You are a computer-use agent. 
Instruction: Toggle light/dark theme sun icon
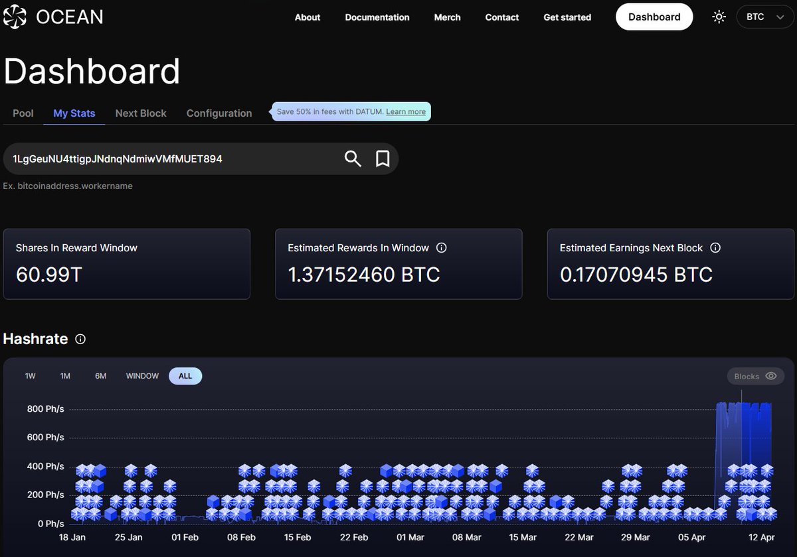pos(719,17)
